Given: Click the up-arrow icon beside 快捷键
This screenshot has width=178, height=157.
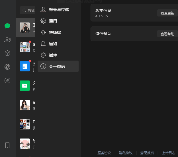Looking at the screenshot, I should point(43,32).
